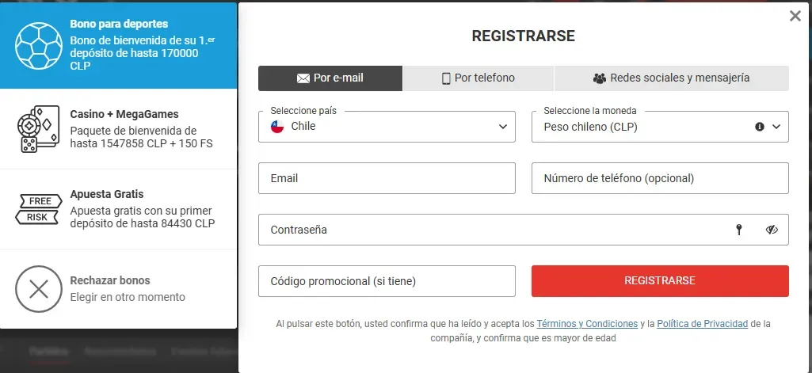The height and width of the screenshot is (373, 812).
Task: Click the Número de teléfono field
Action: tap(660, 178)
